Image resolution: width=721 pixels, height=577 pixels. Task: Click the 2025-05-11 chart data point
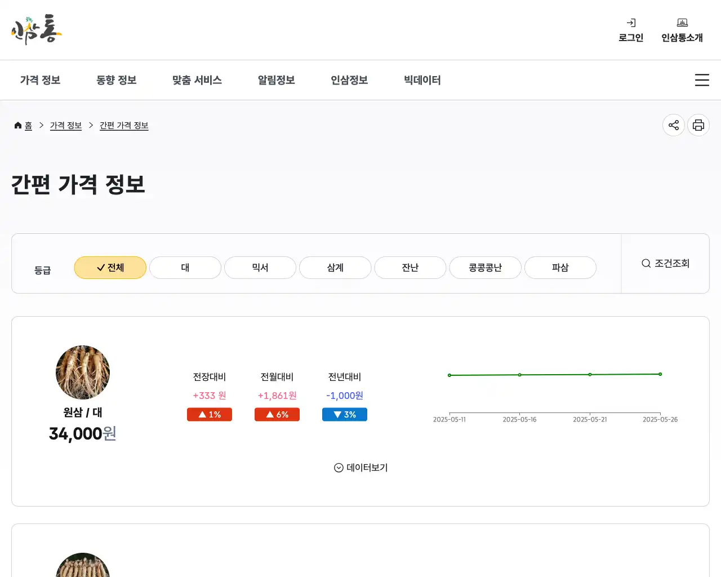[449, 375]
